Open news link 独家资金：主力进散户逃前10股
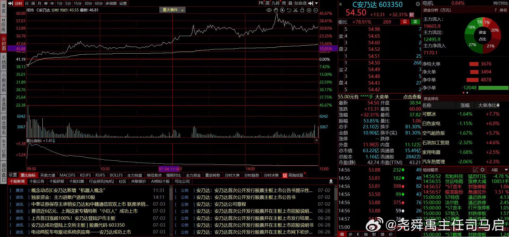509x237 pixels. tap(63, 197)
